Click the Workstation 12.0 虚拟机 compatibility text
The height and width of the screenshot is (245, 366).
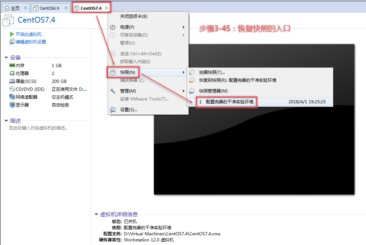[x=149, y=240]
